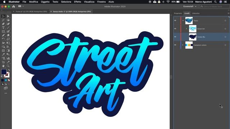Open the Change Screen Mode button

[x=6, y=88]
